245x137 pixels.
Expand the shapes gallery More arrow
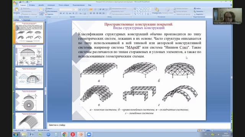click(x=150, y=14)
